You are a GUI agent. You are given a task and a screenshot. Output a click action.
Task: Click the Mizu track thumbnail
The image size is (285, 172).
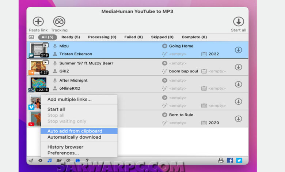[x=38, y=50]
